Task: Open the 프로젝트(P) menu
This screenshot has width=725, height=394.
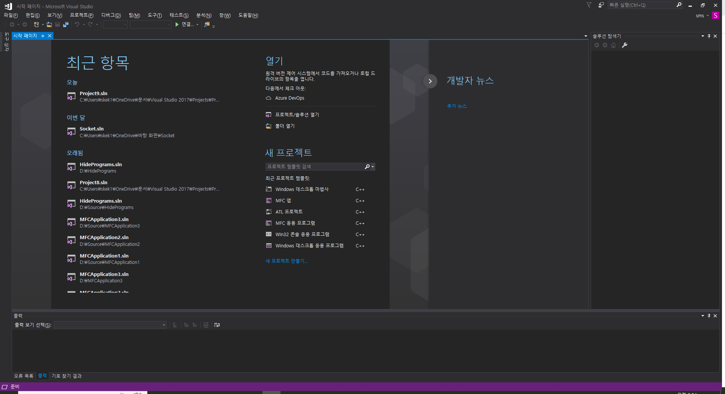Action: click(82, 15)
